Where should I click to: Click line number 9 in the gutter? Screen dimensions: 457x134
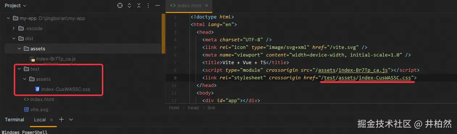click(175, 78)
